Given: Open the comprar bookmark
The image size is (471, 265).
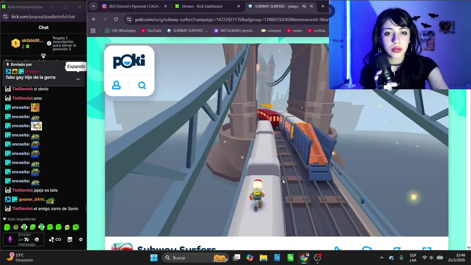Looking at the screenshot, I should coord(271,31).
